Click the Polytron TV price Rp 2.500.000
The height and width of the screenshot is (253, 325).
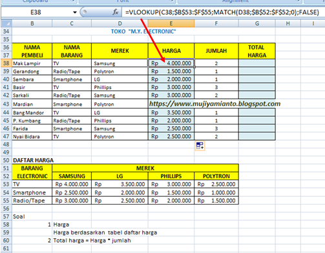(216, 184)
